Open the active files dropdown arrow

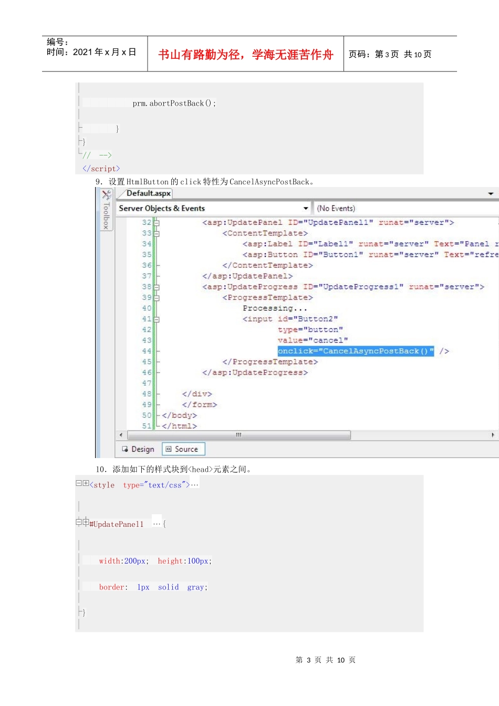(491, 194)
